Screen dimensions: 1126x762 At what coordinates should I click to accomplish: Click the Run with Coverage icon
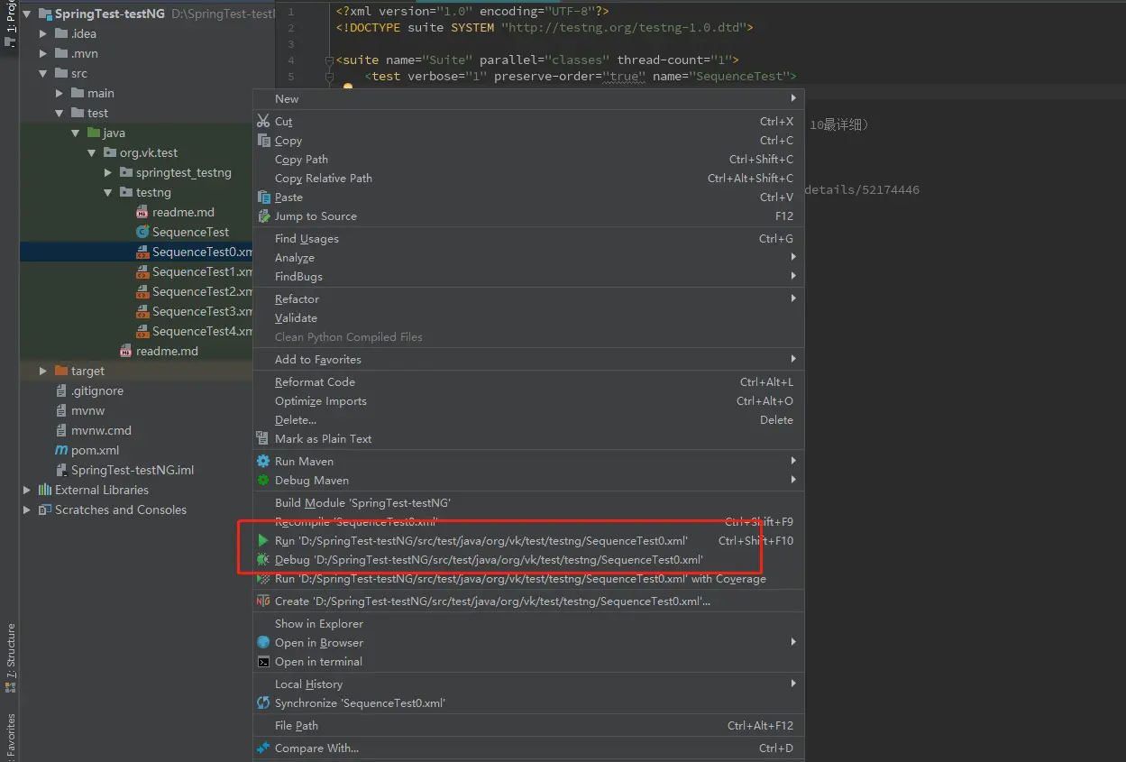click(263, 578)
